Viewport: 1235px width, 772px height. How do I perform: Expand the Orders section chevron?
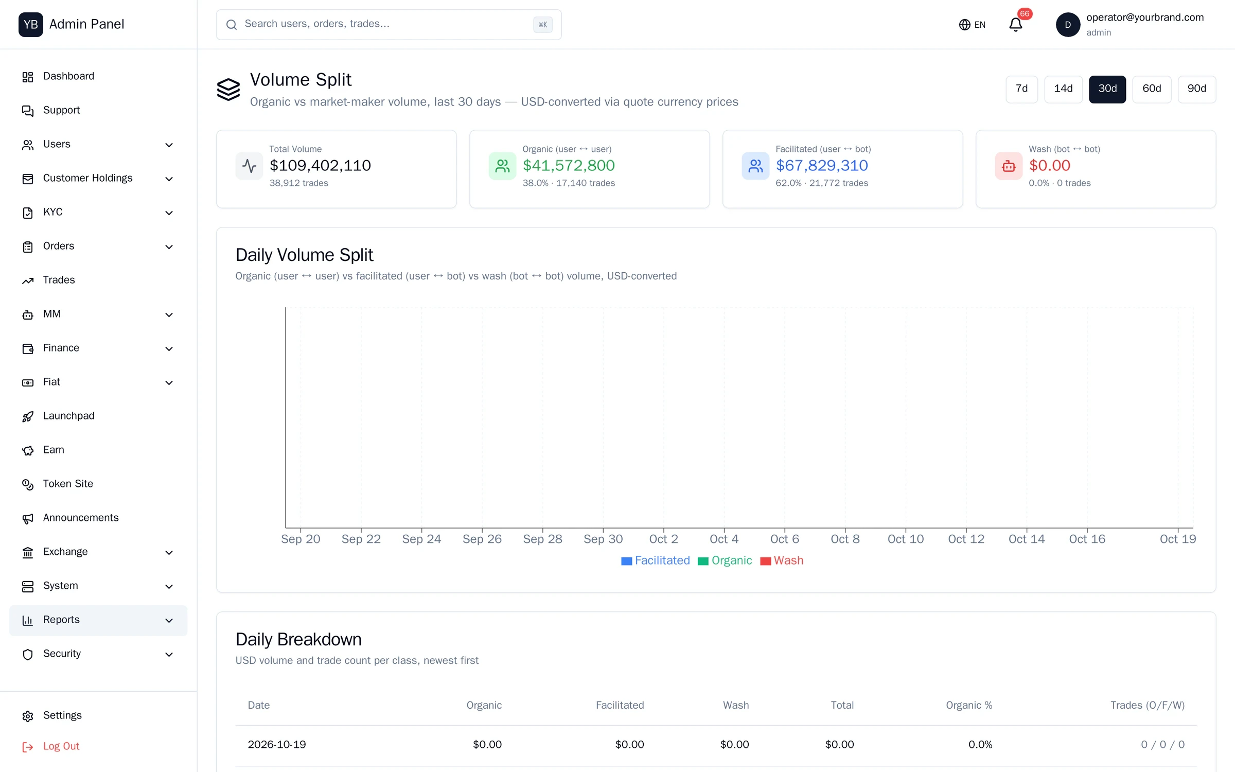tap(169, 247)
